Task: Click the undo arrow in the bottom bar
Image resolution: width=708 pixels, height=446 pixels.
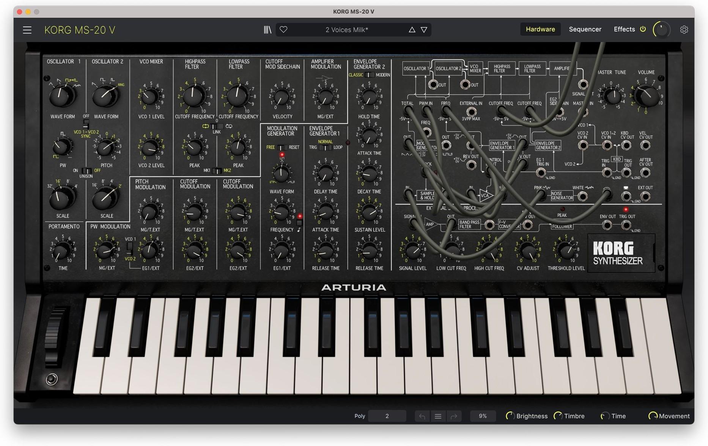Action: (422, 416)
